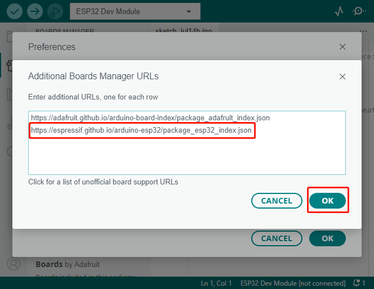The height and width of the screenshot is (289, 374).
Task: Click the Verify checkmark icon
Action: tap(15, 11)
